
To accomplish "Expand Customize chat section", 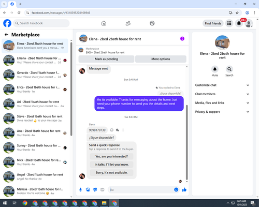I will click(x=222, y=85).
